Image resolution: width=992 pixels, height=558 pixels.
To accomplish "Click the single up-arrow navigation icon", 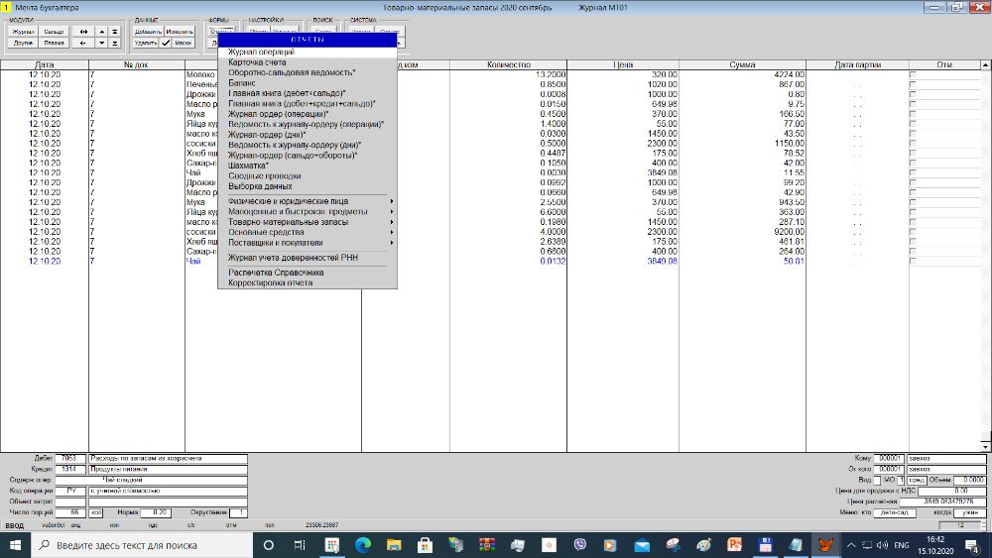I will coord(101,32).
